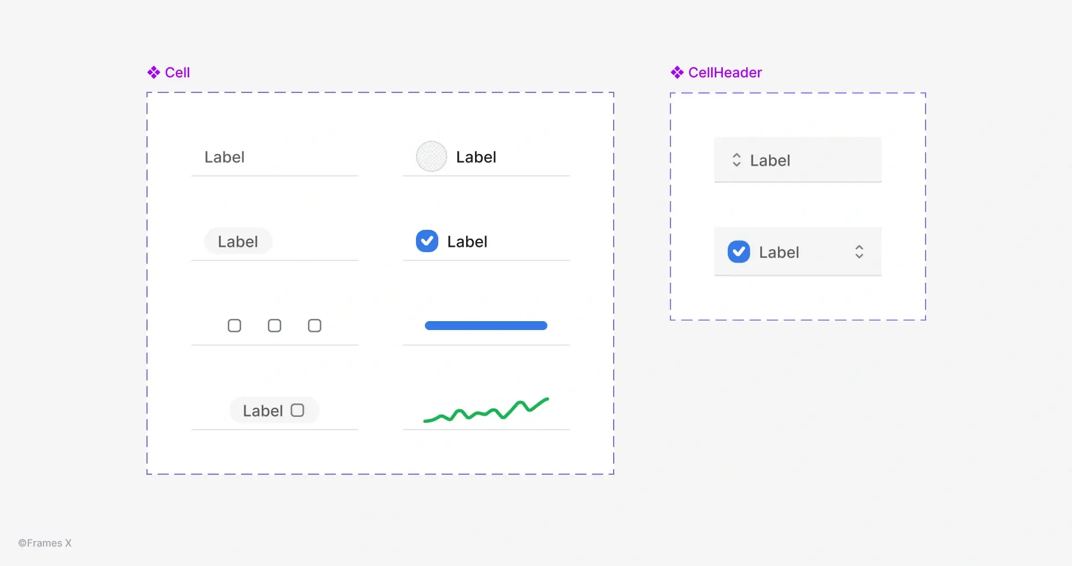Switch focus to the Cell section header
This screenshot has width=1072, height=566.
(x=177, y=72)
